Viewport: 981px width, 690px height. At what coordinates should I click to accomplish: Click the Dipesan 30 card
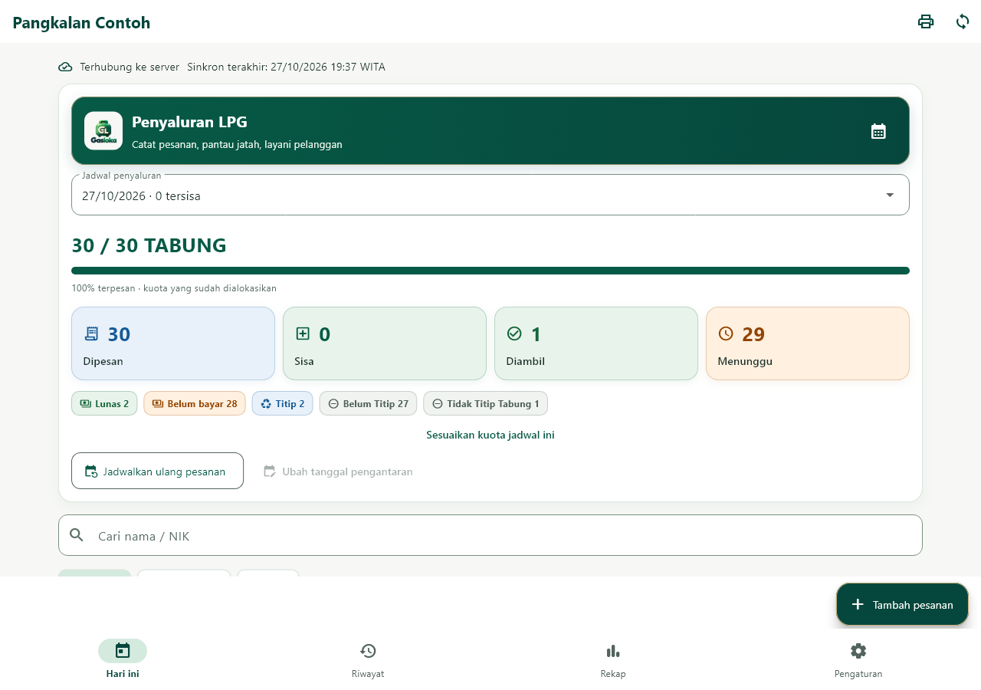click(173, 343)
